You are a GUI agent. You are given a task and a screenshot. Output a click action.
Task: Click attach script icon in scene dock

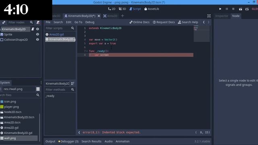38,23
